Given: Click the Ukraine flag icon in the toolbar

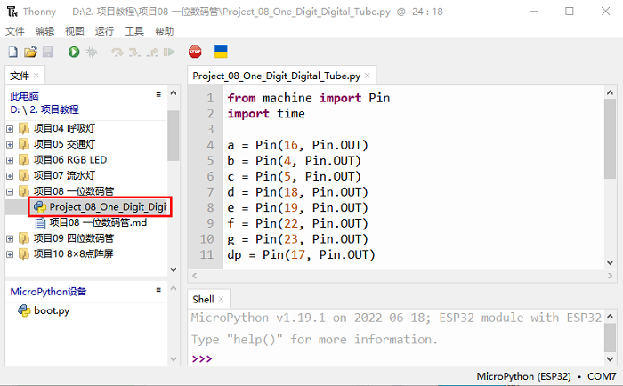Looking at the screenshot, I should 221,52.
